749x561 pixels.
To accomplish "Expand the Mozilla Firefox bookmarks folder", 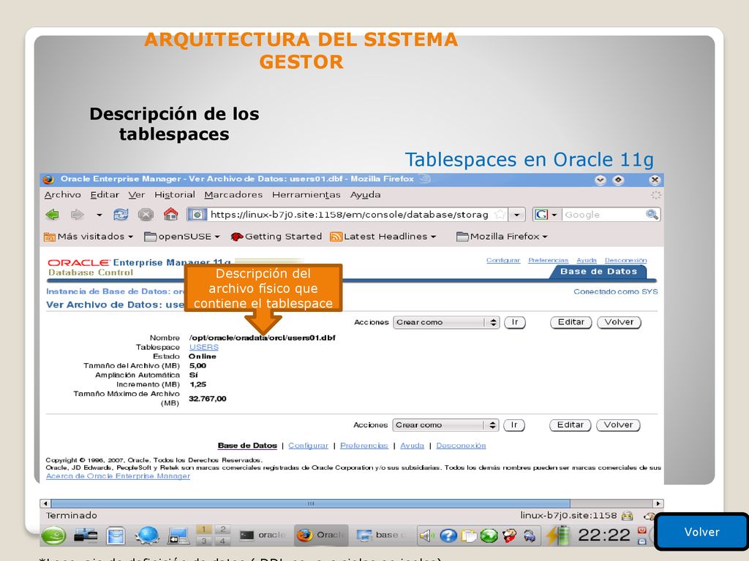I will pos(502,237).
